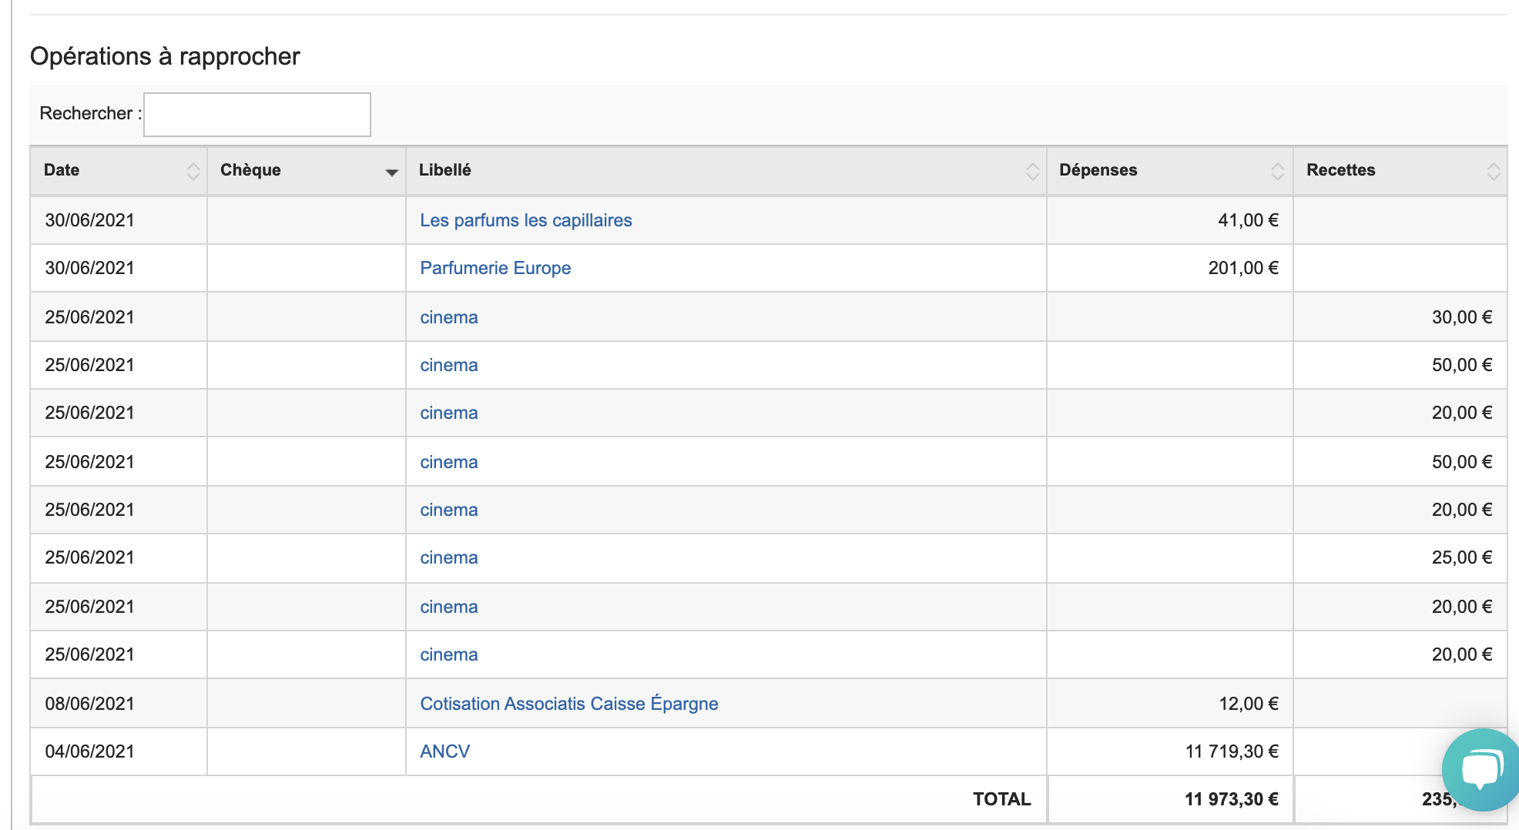This screenshot has width=1519, height=830.
Task: Select the 08/06/2021 date cell
Action: click(89, 704)
